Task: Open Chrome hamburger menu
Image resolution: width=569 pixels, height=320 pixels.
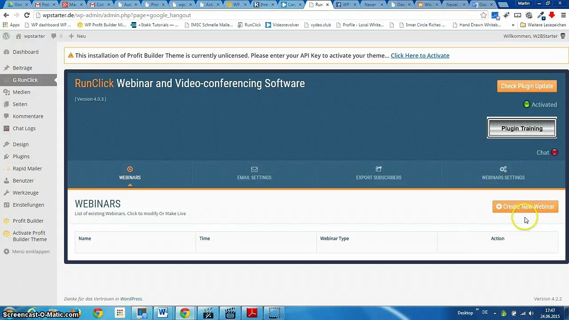Action: tap(562, 15)
